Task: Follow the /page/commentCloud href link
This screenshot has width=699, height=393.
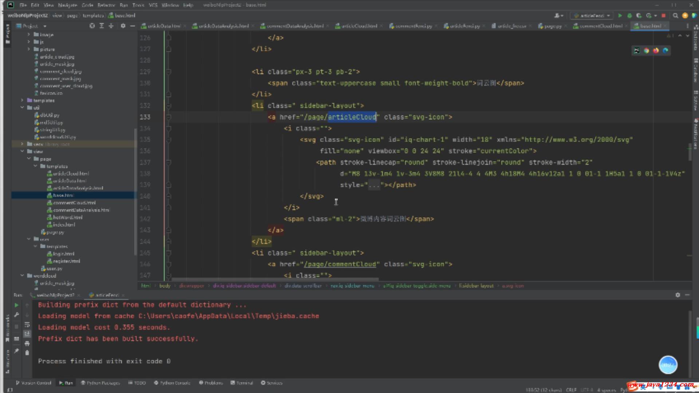Action: pos(340,264)
